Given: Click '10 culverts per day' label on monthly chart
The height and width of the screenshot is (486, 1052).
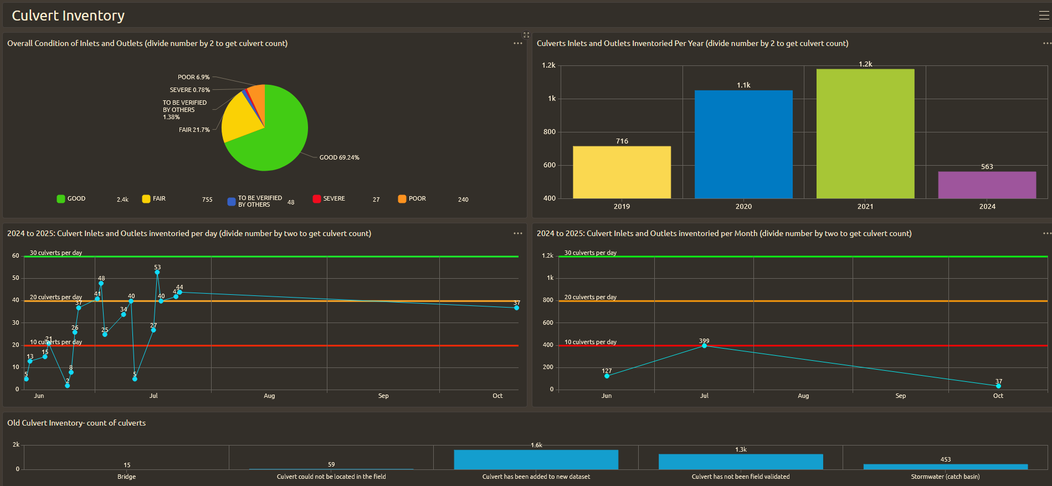Looking at the screenshot, I should pos(591,342).
